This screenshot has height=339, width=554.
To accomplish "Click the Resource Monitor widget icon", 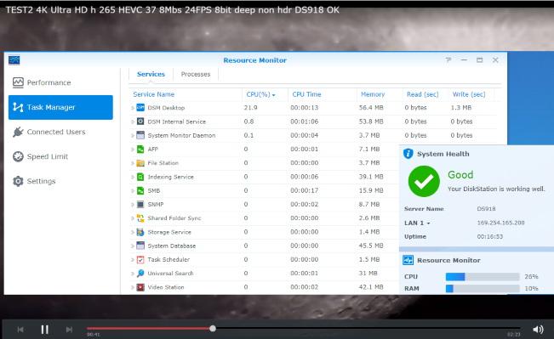I will [x=408, y=260].
